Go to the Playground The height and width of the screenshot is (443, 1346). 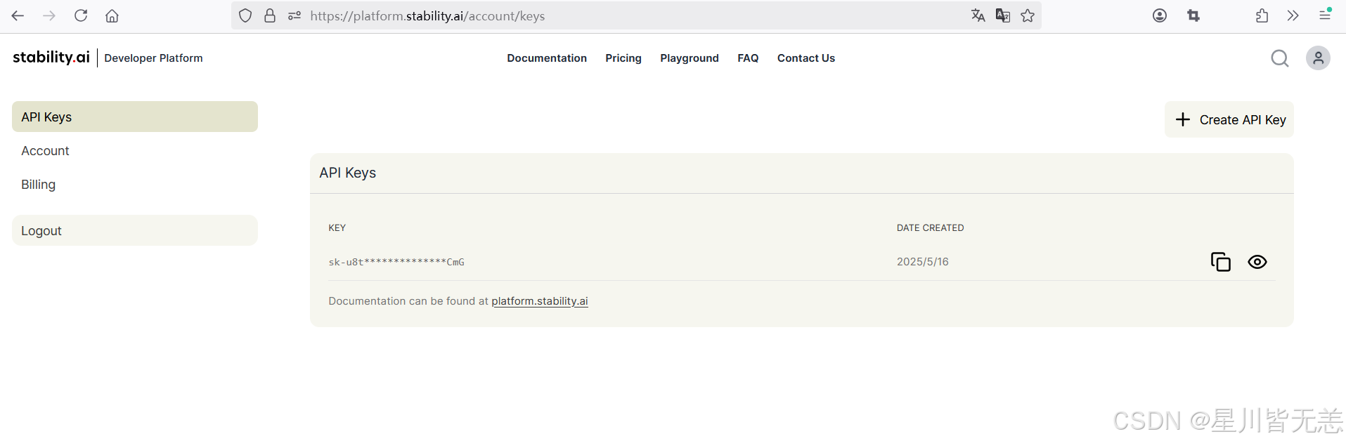(690, 58)
